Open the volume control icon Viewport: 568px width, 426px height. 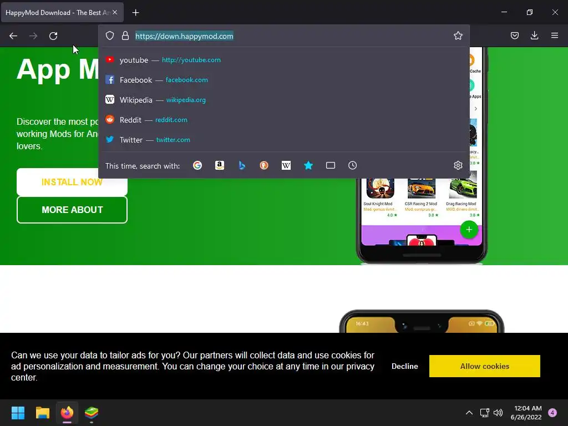pyautogui.click(x=499, y=413)
